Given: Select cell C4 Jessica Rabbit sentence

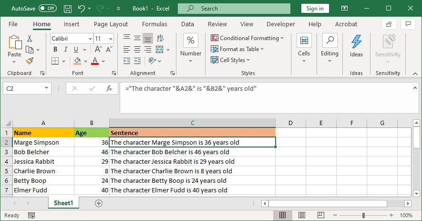Looking at the screenshot, I should coord(192,161).
